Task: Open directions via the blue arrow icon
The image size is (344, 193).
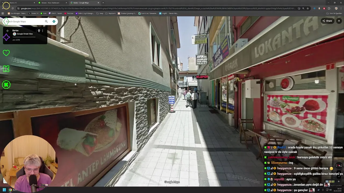Action: (54, 21)
